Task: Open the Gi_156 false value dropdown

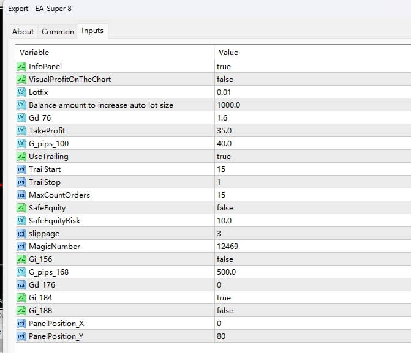Action: [x=225, y=259]
